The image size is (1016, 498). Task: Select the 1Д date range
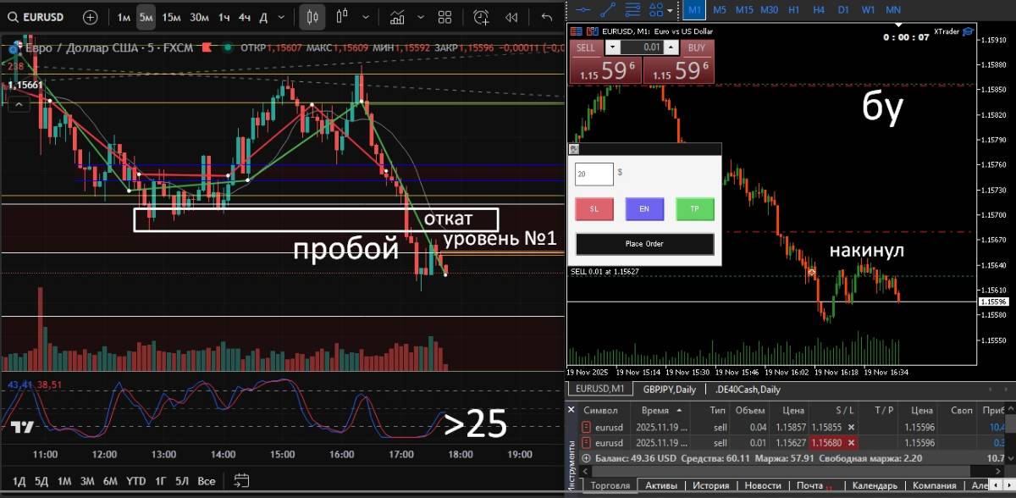point(19,481)
